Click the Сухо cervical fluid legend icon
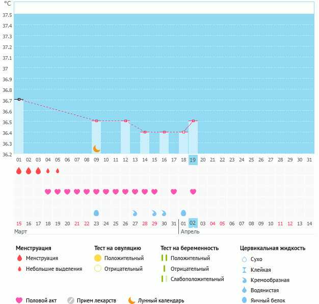Image resolution: width=319 pixels, height=304 pixels. coord(244,259)
